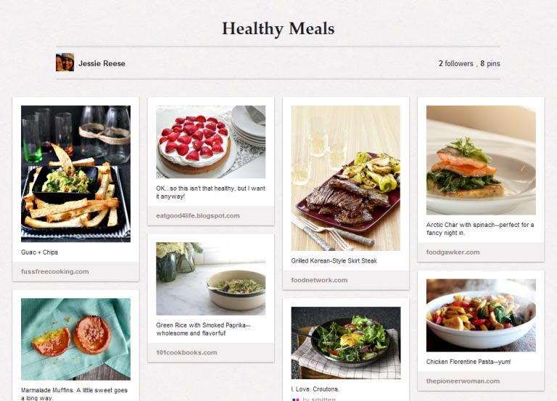The height and width of the screenshot is (401, 557).
Task: View the 2 followers count
Action: click(456, 64)
